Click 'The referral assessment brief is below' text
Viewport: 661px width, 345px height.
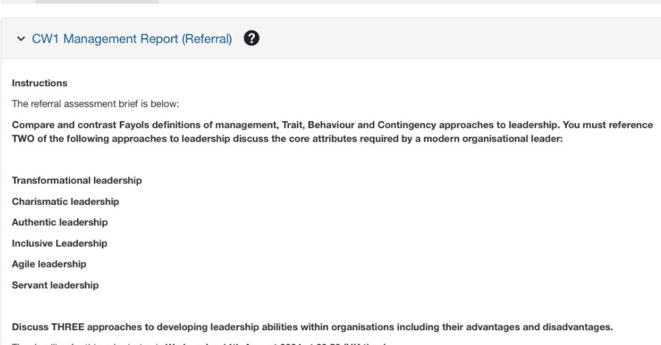point(95,104)
